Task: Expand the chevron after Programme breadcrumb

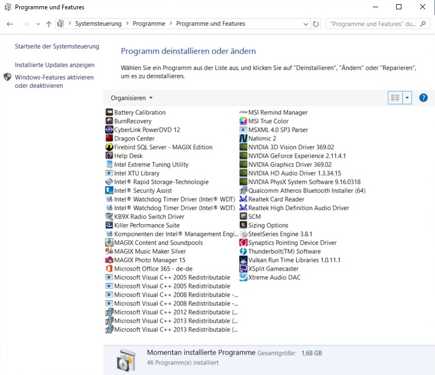Action: click(171, 23)
